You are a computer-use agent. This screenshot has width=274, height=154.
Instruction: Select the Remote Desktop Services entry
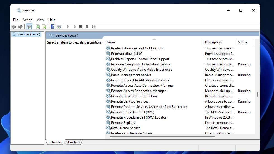130,101
